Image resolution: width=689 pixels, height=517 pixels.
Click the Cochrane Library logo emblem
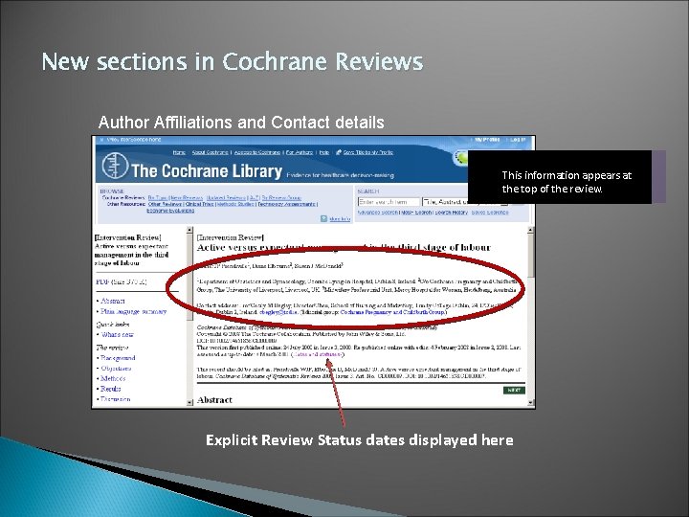point(115,167)
